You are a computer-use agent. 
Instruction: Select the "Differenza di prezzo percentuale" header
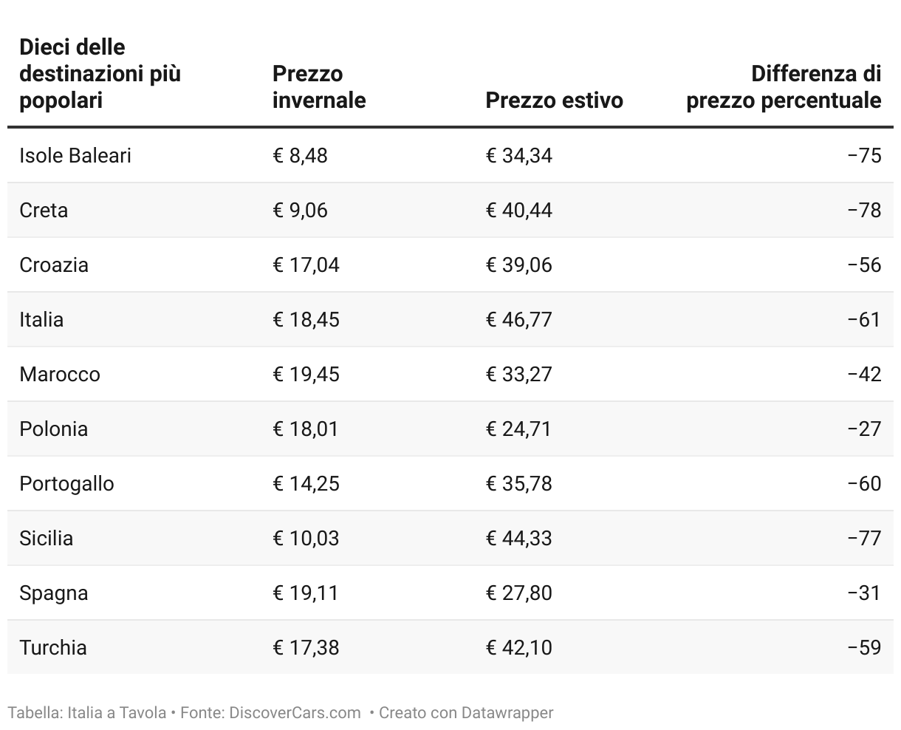click(x=784, y=87)
